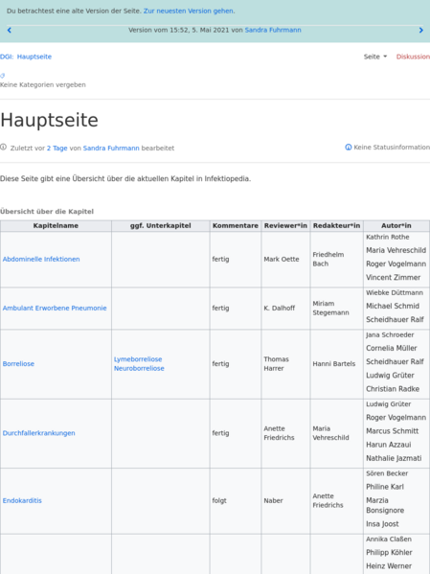This screenshot has height=574, width=430.
Task: Open Sandra Fuhrmann link under page title
Action: 111,149
